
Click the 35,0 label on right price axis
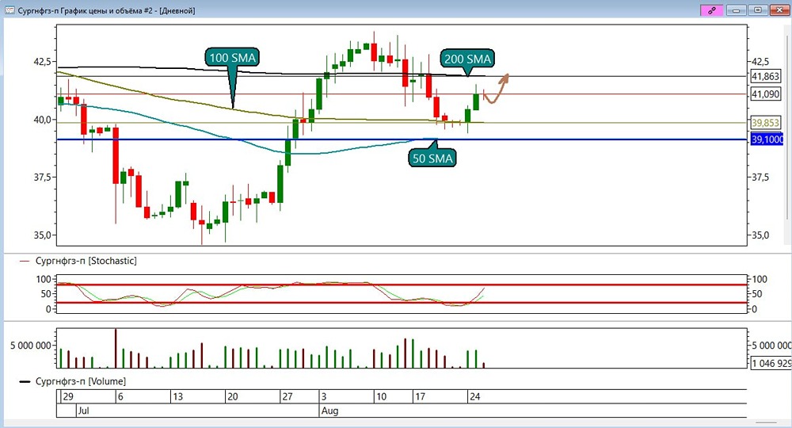pyautogui.click(x=760, y=235)
